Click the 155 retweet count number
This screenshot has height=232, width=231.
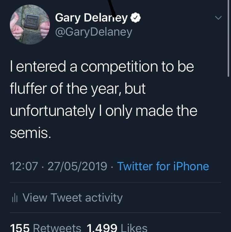(x=20, y=228)
